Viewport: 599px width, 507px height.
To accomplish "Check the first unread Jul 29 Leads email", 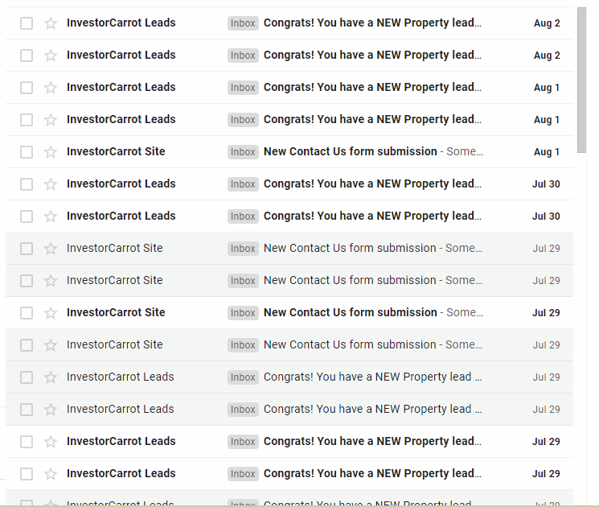I will click(27, 442).
